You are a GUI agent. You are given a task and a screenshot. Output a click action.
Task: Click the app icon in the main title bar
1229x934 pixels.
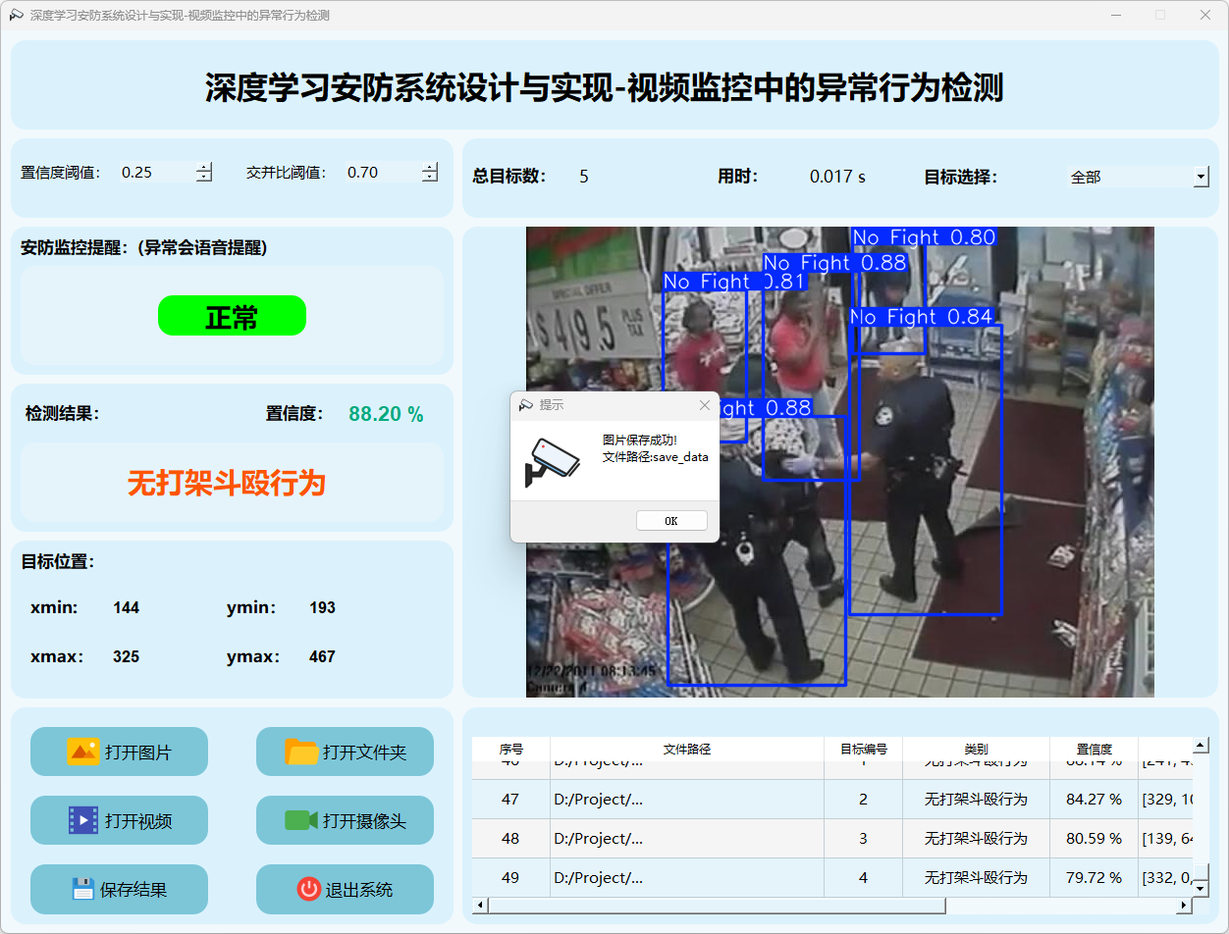17,15
